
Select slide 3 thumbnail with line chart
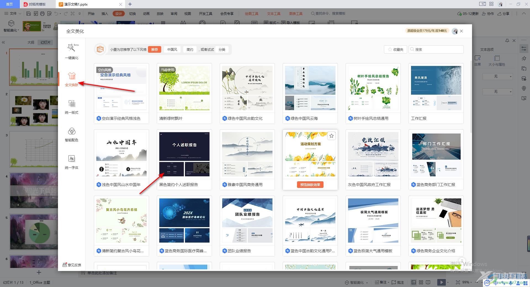pos(34,149)
